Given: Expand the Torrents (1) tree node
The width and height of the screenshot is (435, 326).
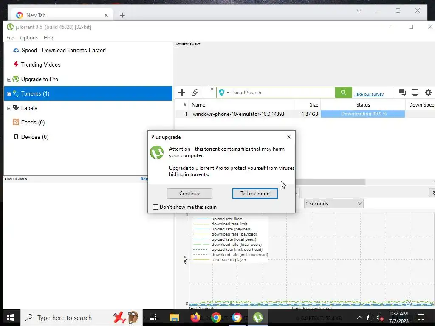Looking at the screenshot, I should [x=9, y=94].
